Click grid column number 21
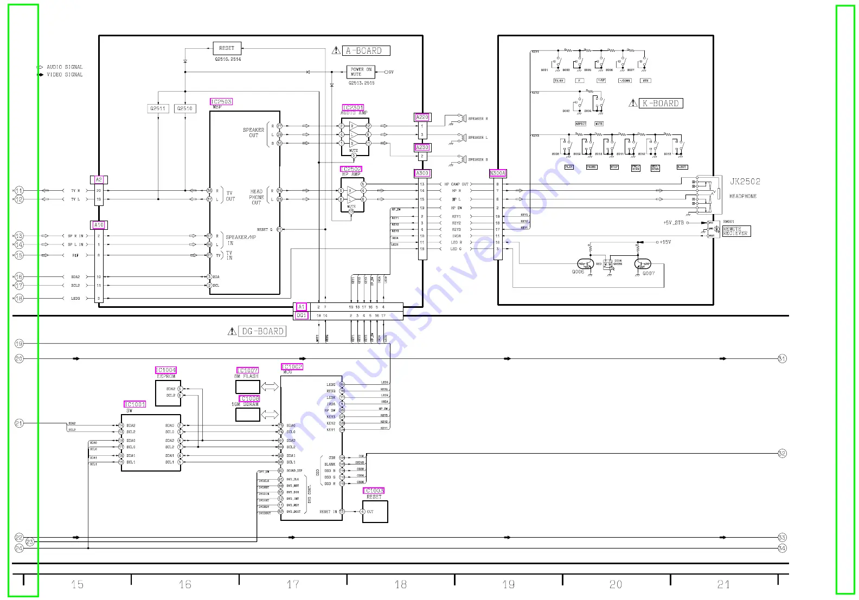This screenshot has height=600, width=859. click(723, 584)
